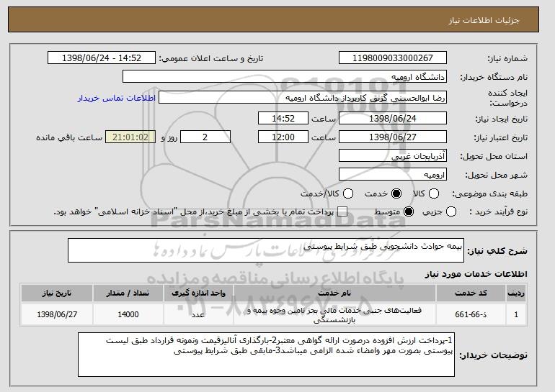Open the buyer contact information link
The height and width of the screenshot is (392, 555).
tap(117, 98)
